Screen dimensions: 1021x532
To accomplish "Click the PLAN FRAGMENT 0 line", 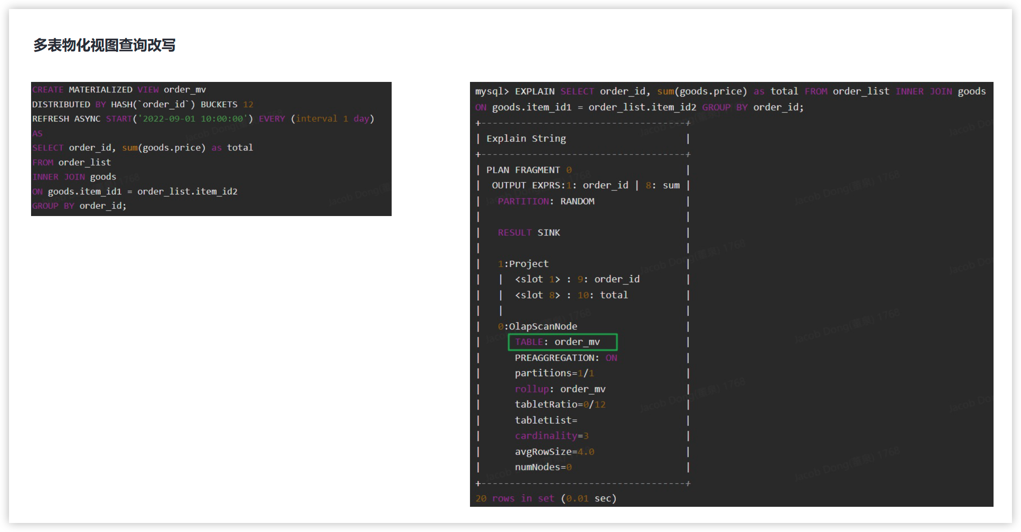I will click(529, 170).
